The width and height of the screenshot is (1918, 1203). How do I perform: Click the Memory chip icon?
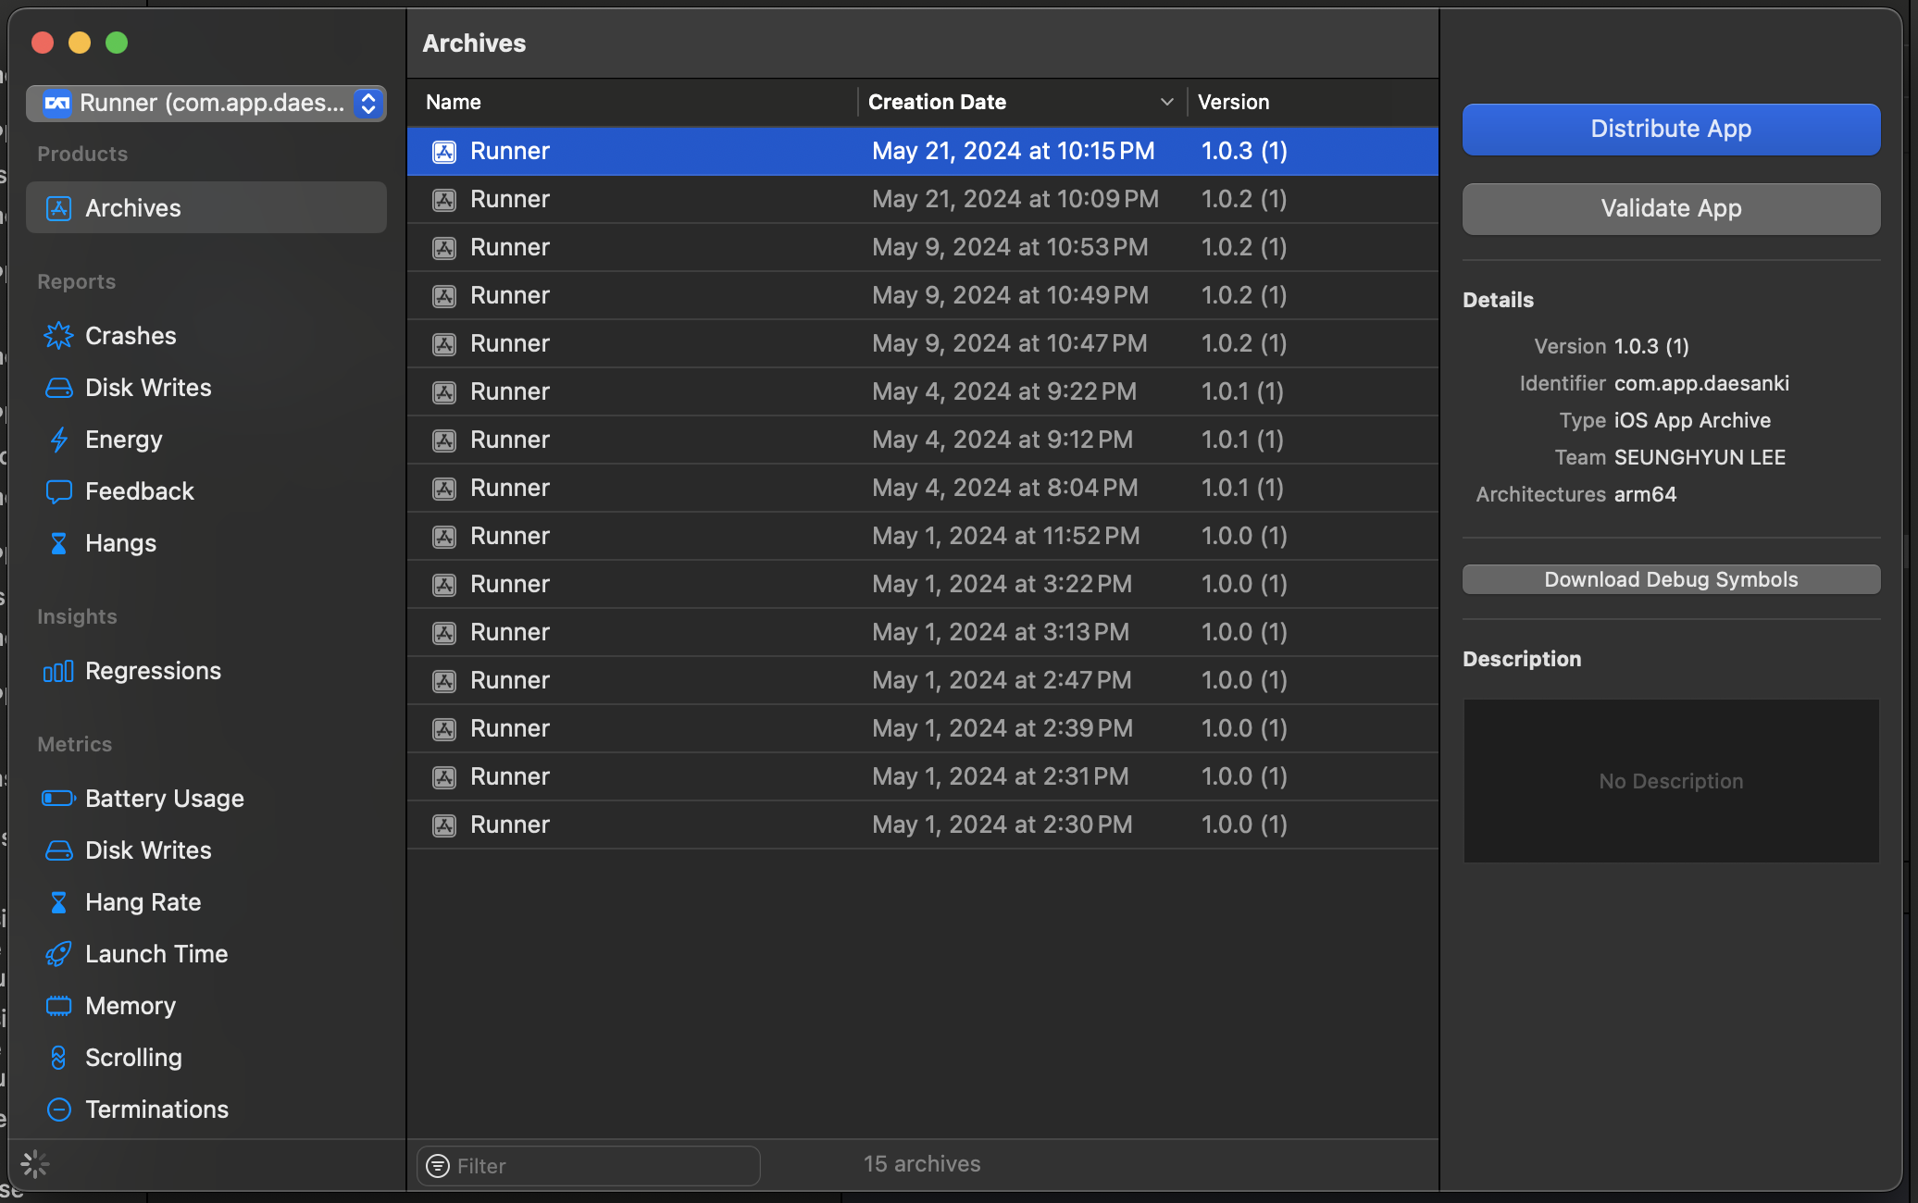(58, 1006)
